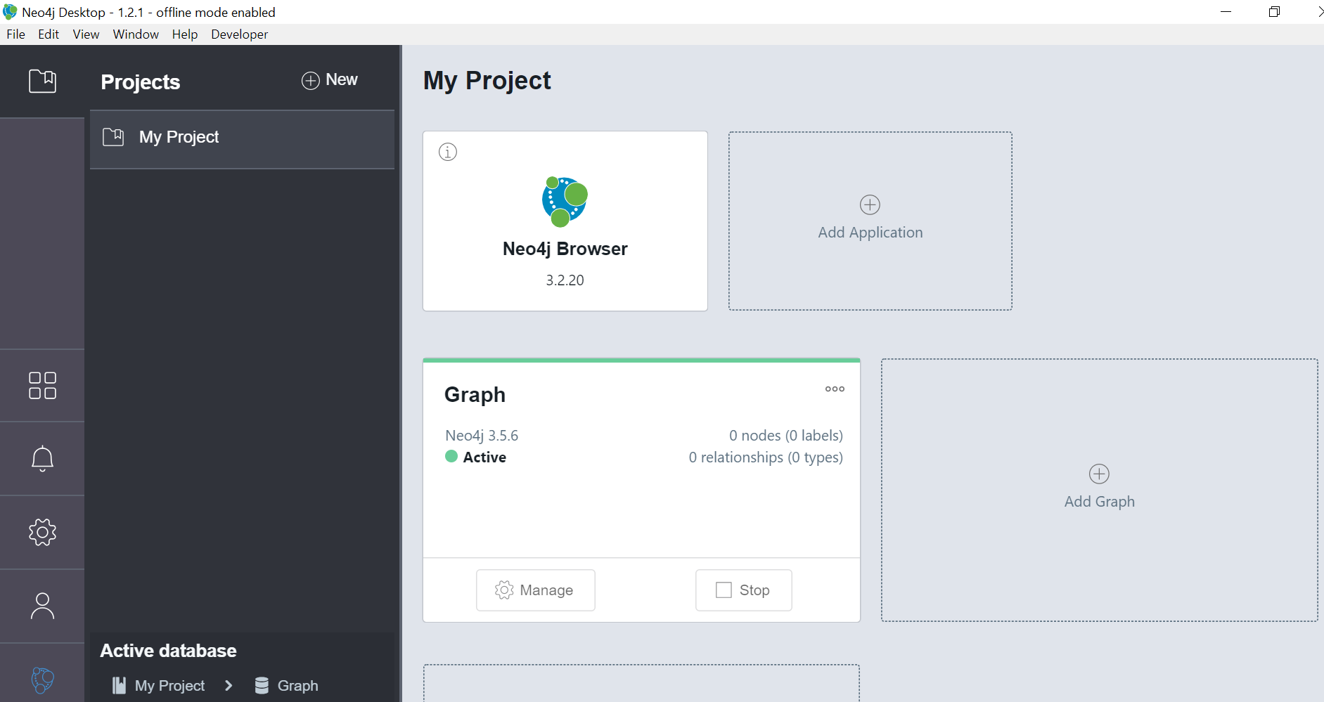
Task: Click the diagnostics icon at the sidebar bottom
Action: [42, 680]
